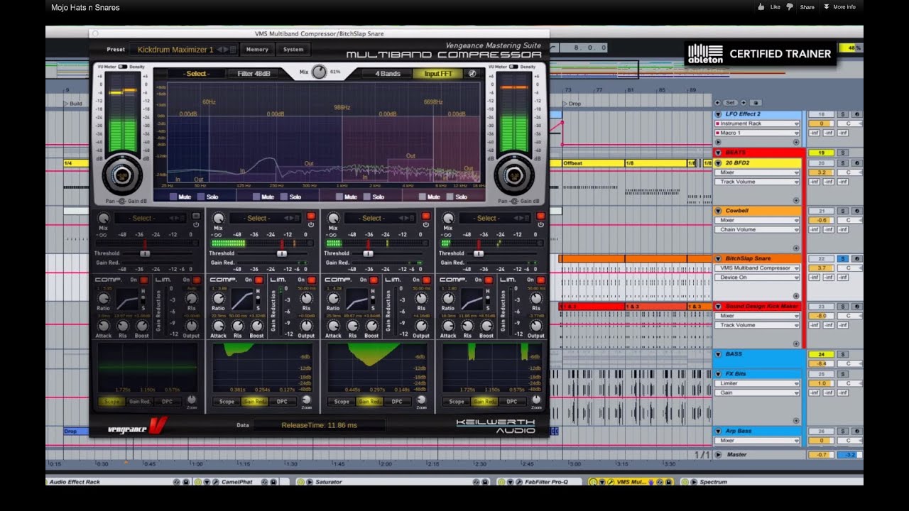
Task: Click red power button of fourth band
Action: tap(540, 216)
